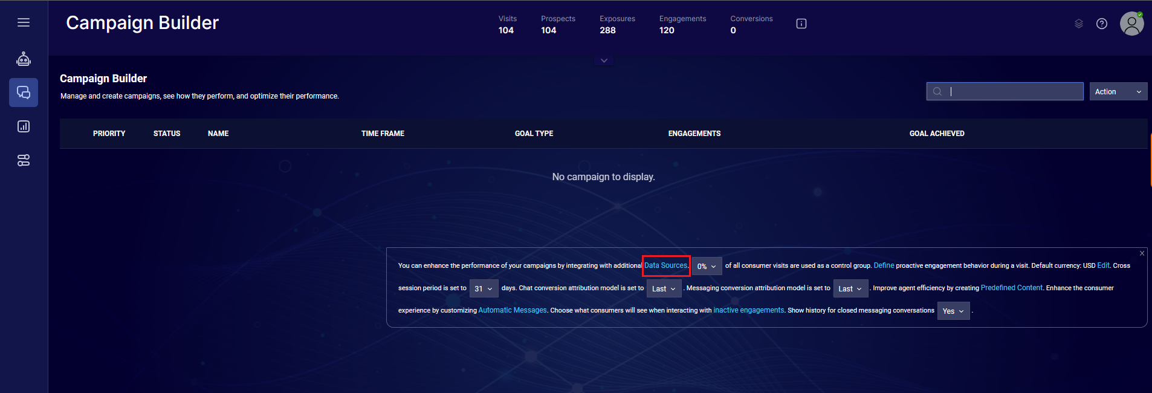Close the settings info panel
The image size is (1152, 393).
pos(1142,253)
